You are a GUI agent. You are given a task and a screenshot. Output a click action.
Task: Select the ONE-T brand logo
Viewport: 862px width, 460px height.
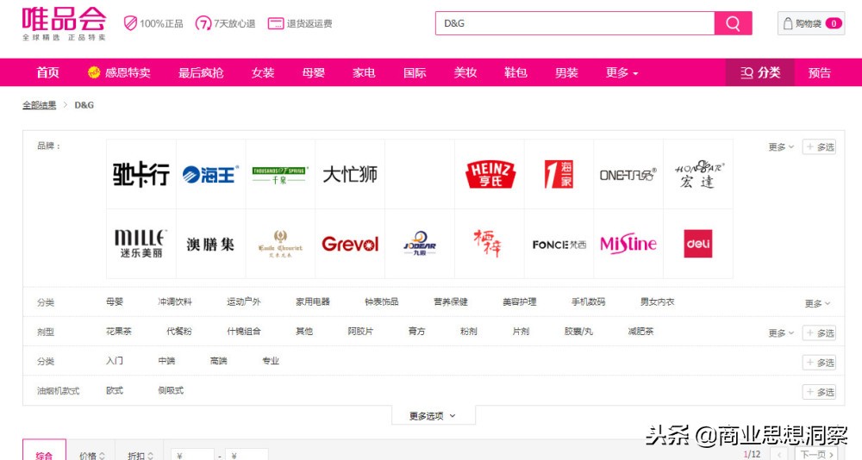(628, 174)
